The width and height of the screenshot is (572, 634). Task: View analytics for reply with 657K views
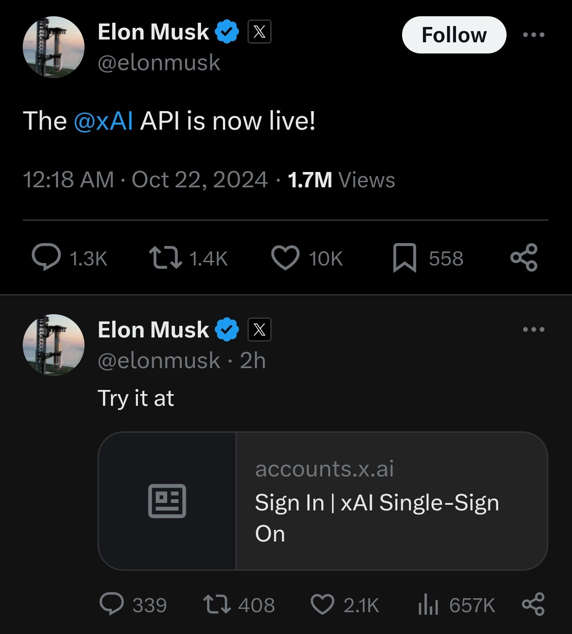[x=428, y=605]
